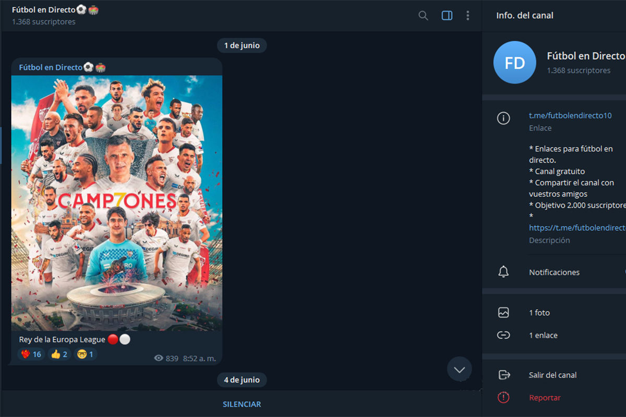This screenshot has width=626, height=417.
Task: Click the red warning icon next to 'Reportar'
Action: 503,397
